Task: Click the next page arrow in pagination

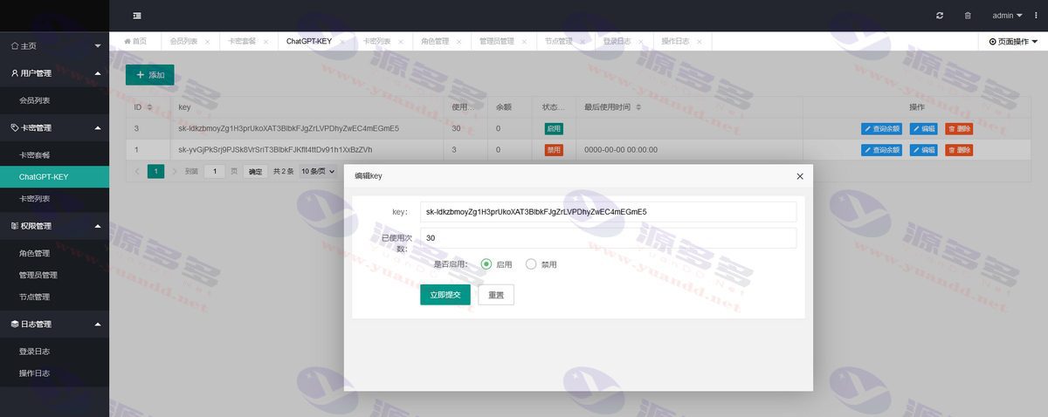Action: [x=174, y=172]
